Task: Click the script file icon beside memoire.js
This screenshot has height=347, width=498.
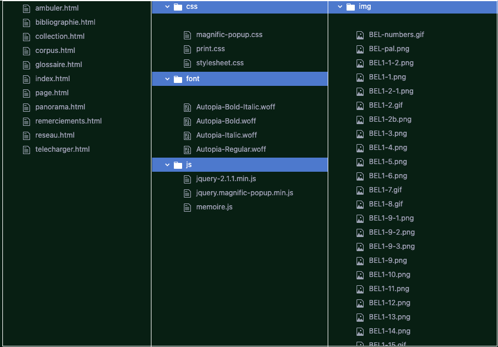Action: click(x=187, y=207)
